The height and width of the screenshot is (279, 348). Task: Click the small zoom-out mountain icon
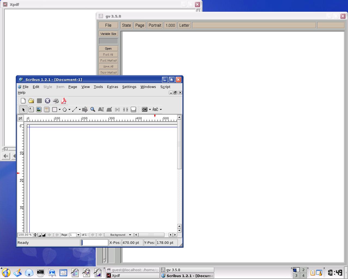point(40,235)
